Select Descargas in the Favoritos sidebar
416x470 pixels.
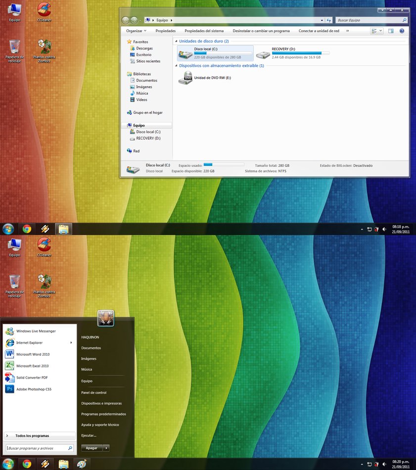coord(144,48)
